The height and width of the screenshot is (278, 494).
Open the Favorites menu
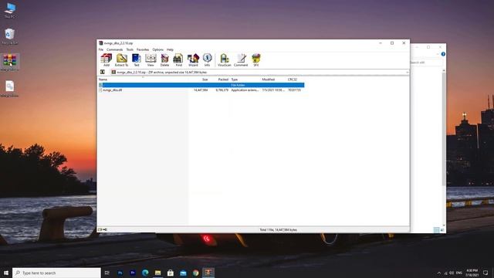143,49
